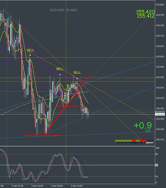
Task: Click the green M15 trend cell
Action: click(x=138, y=141)
